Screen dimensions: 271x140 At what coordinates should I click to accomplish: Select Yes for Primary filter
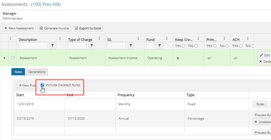[x=215, y=46]
